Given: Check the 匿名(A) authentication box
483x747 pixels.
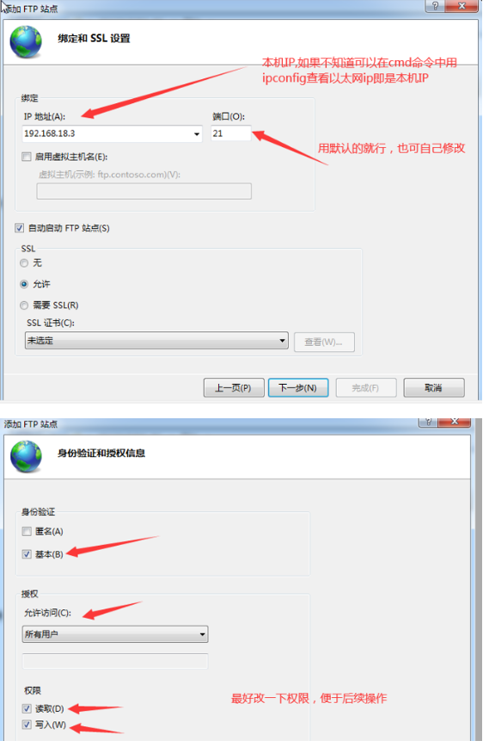Looking at the screenshot, I should [x=27, y=531].
